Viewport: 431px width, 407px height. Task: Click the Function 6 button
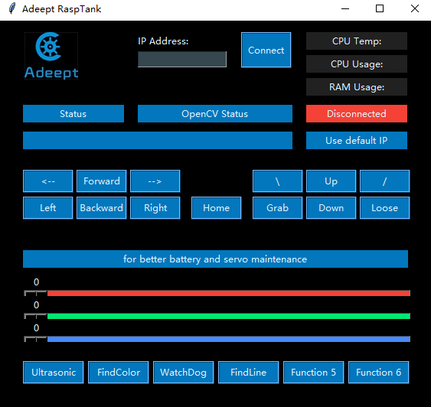coord(378,372)
